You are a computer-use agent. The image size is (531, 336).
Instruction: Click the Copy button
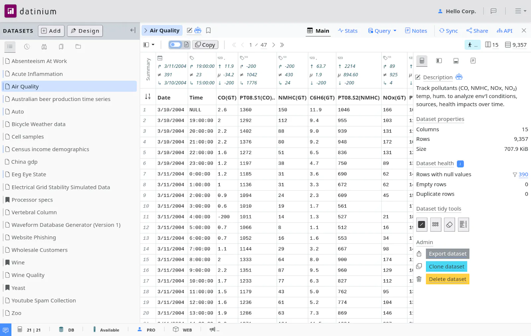pyautogui.click(x=205, y=44)
